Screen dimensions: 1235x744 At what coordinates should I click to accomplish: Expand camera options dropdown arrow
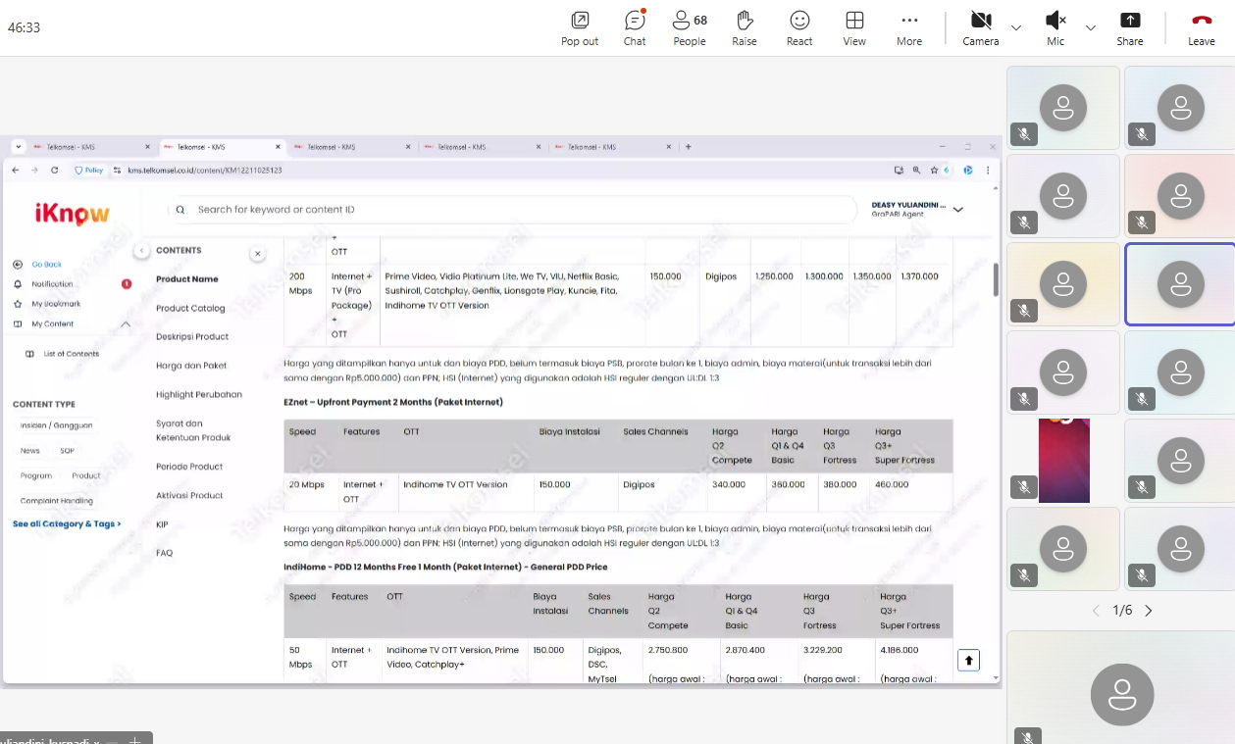[1016, 27]
